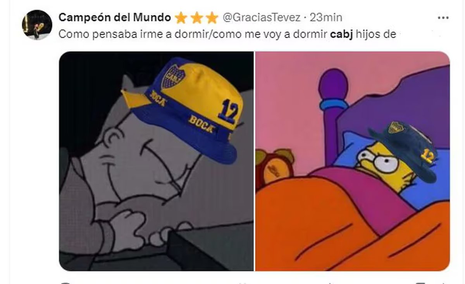The width and height of the screenshot is (465, 284).
Task: Open the Campeón del Mundo profile name
Action: click(115, 18)
